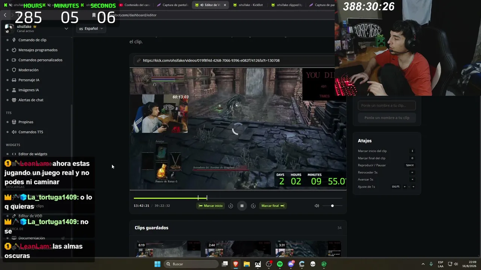Click the clip end marker on the timeline

click(207, 198)
